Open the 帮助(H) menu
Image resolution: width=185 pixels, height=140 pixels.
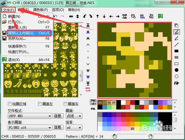pos(74,10)
